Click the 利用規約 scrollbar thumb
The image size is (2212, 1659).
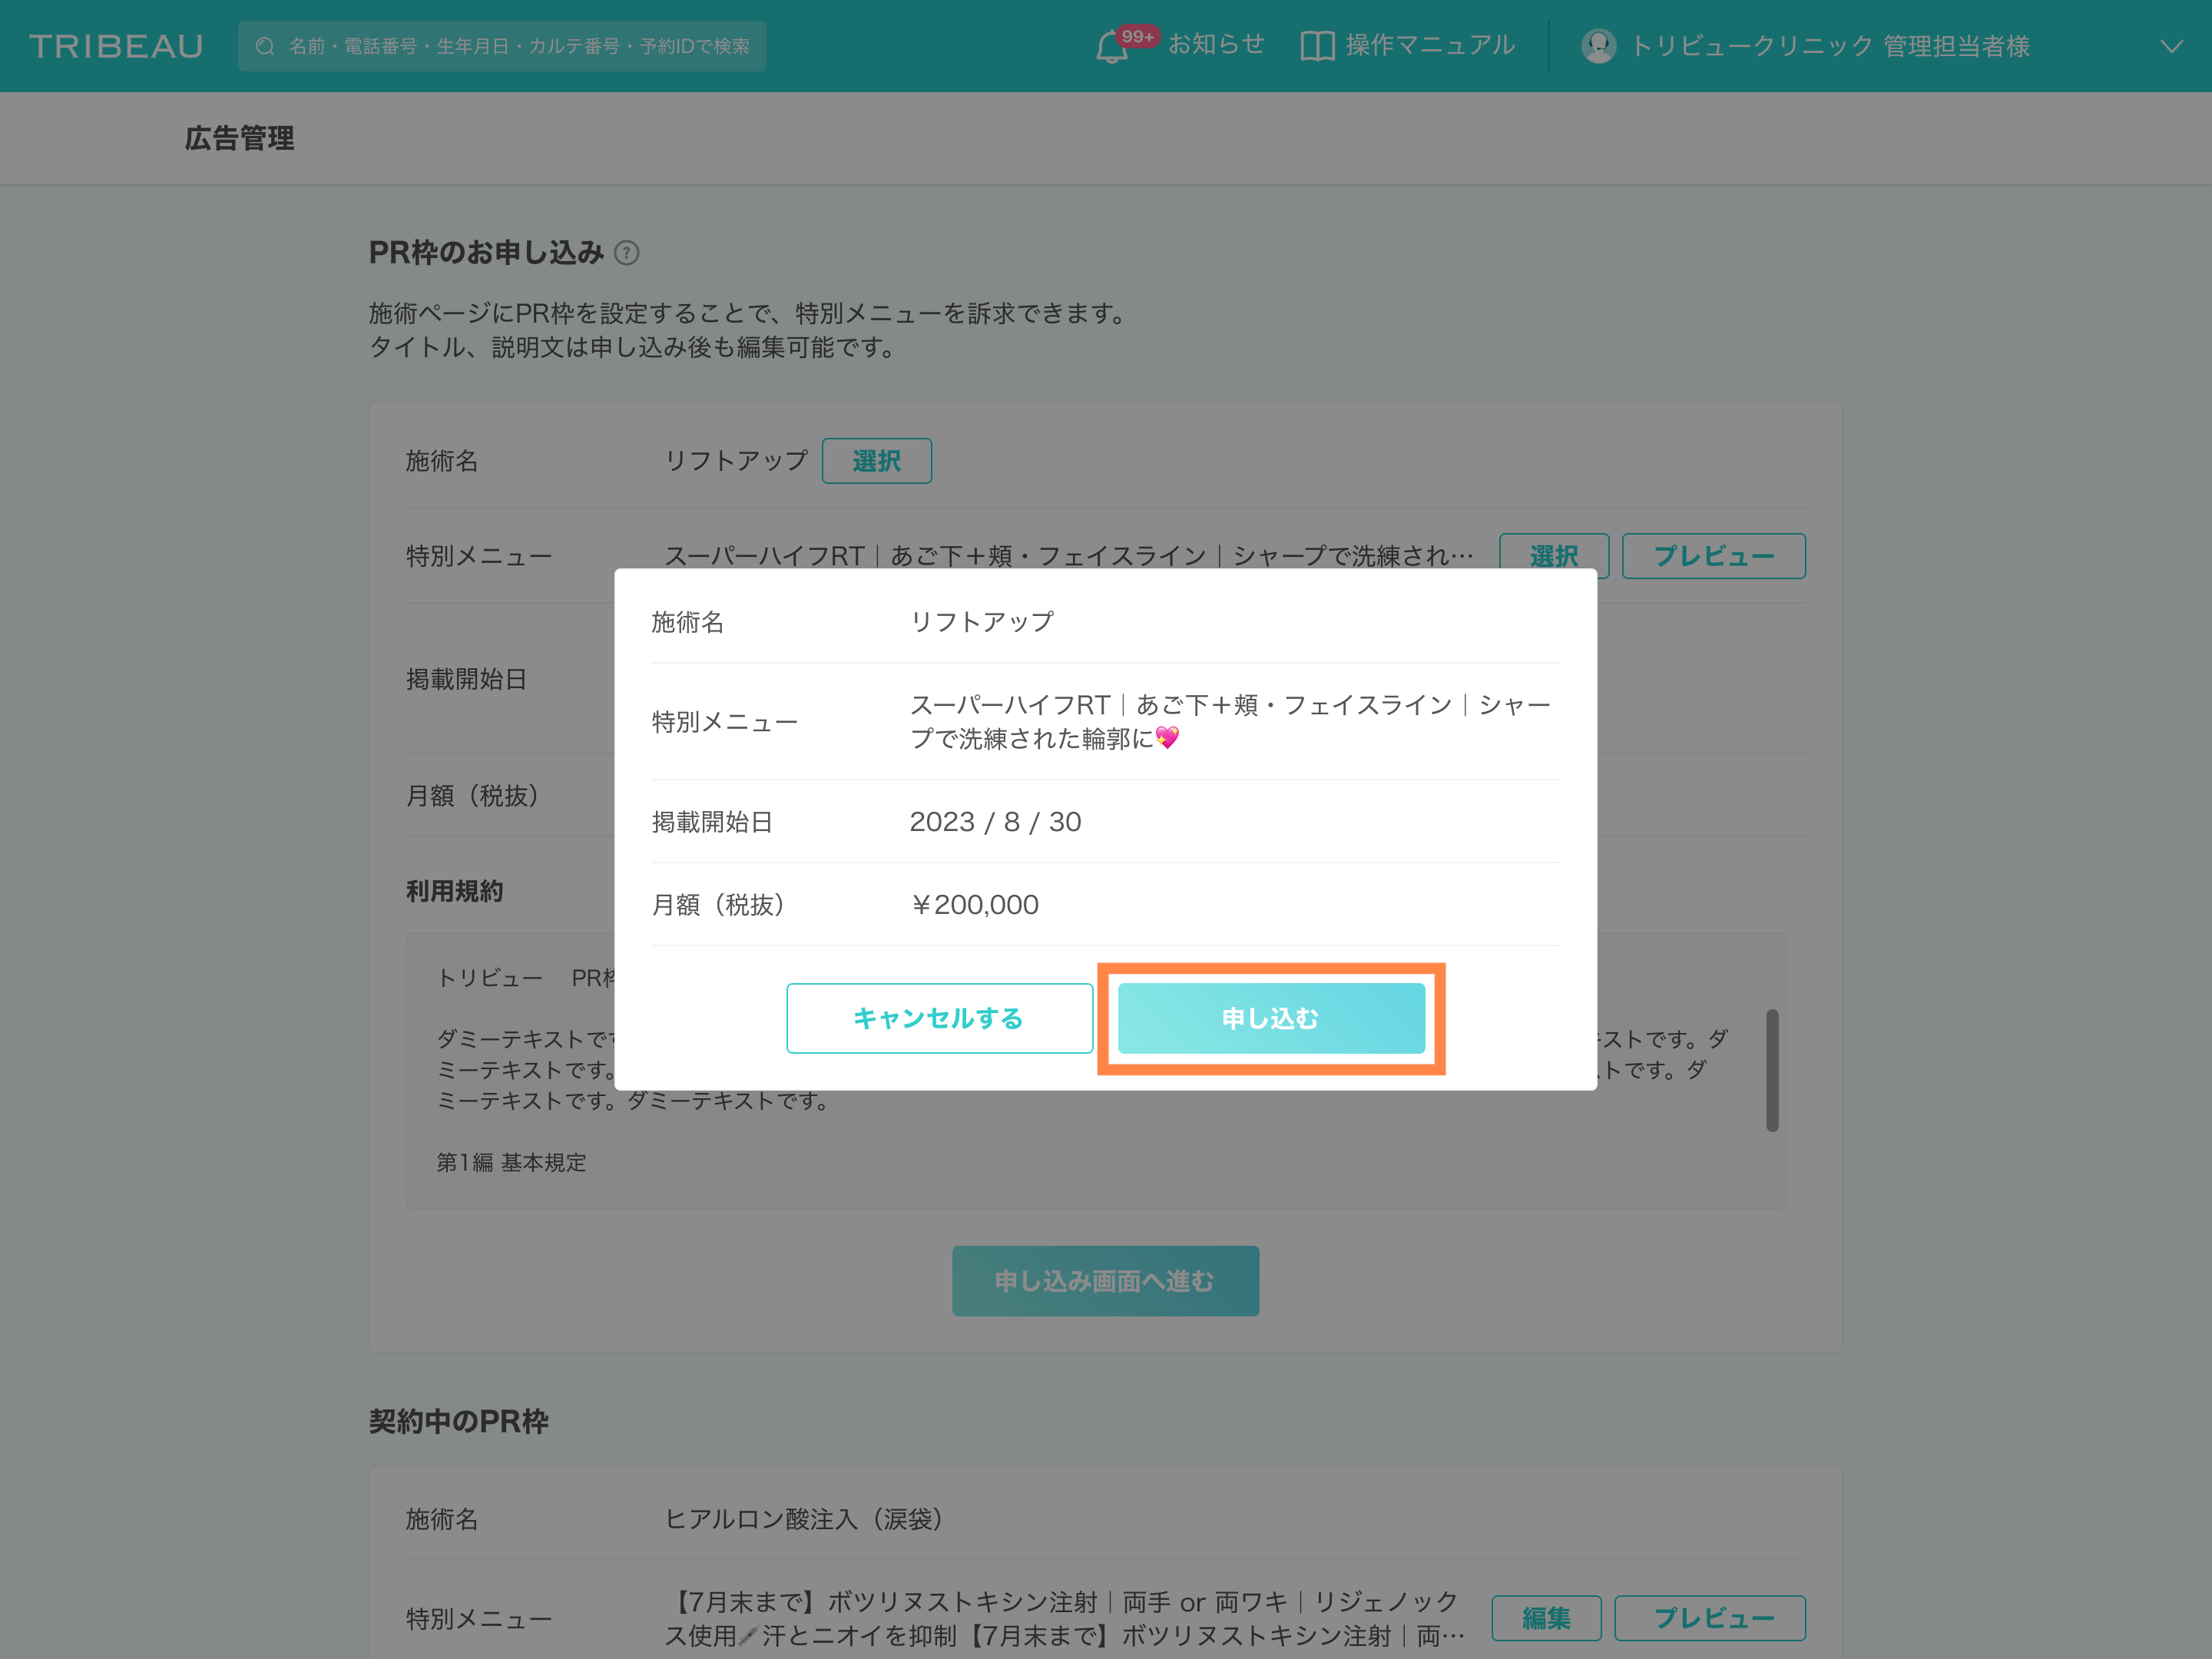coord(1772,1070)
